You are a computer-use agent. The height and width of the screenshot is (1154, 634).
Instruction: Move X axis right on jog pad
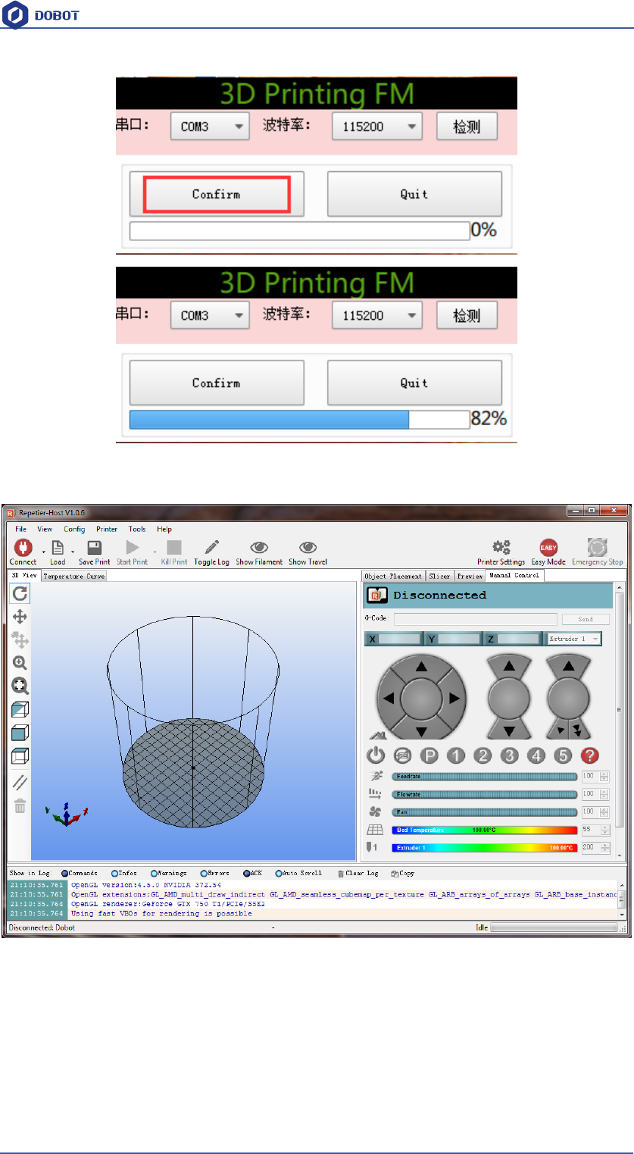454,699
